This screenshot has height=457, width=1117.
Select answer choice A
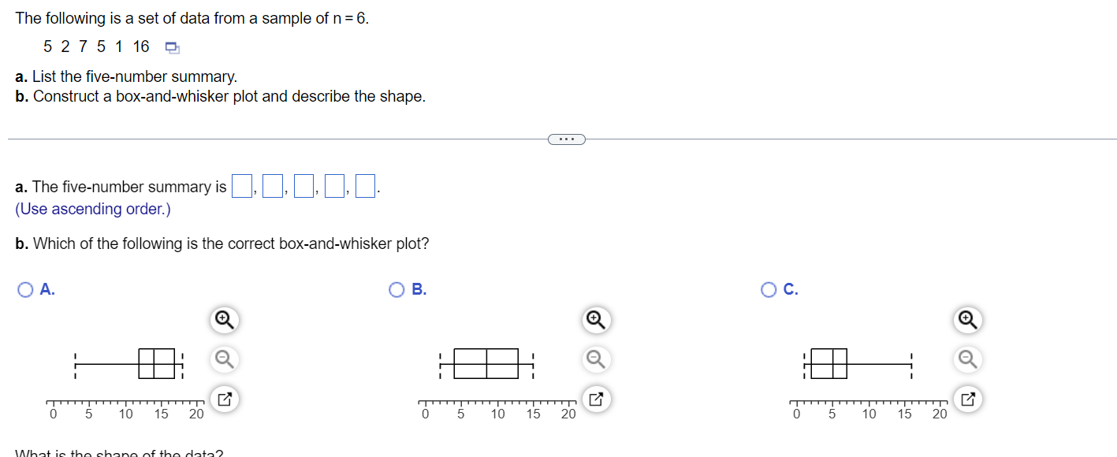pos(24,289)
